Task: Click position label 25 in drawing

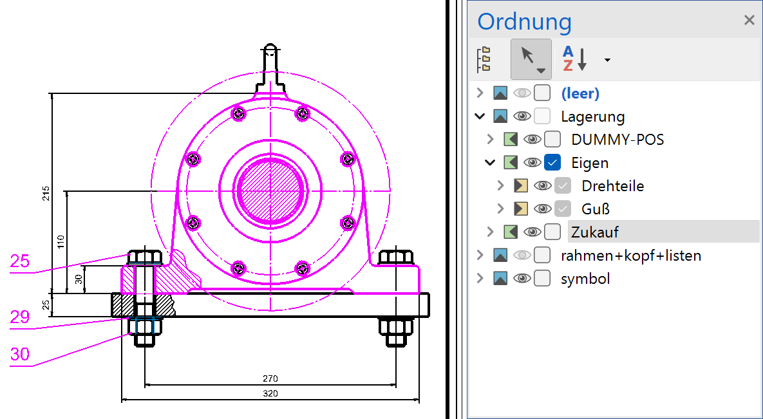Action: tap(20, 261)
